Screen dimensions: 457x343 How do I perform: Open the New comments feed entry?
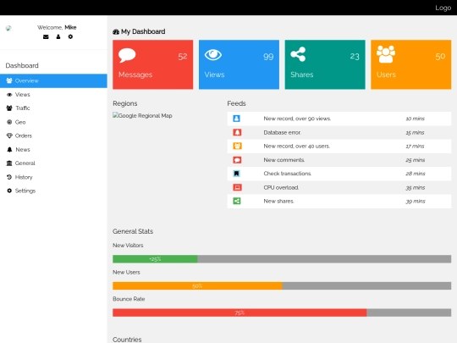[x=339, y=160]
